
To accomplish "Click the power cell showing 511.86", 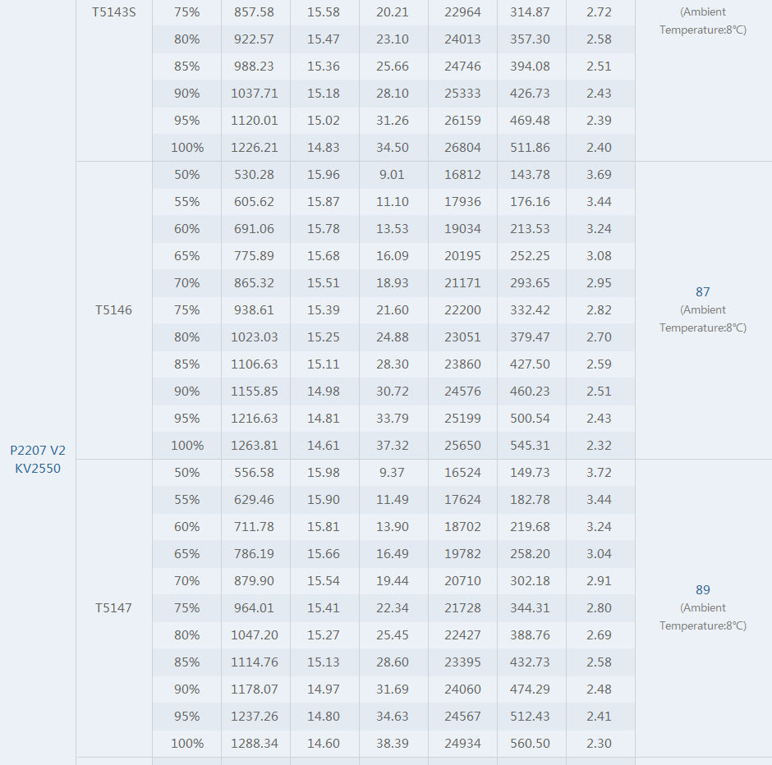I will [x=530, y=148].
